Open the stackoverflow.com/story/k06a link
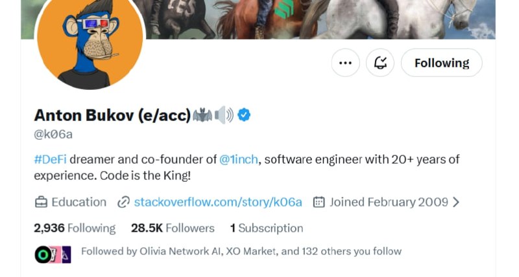 coord(218,202)
